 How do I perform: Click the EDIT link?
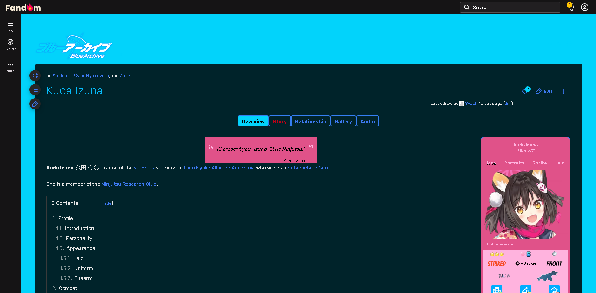548,91
